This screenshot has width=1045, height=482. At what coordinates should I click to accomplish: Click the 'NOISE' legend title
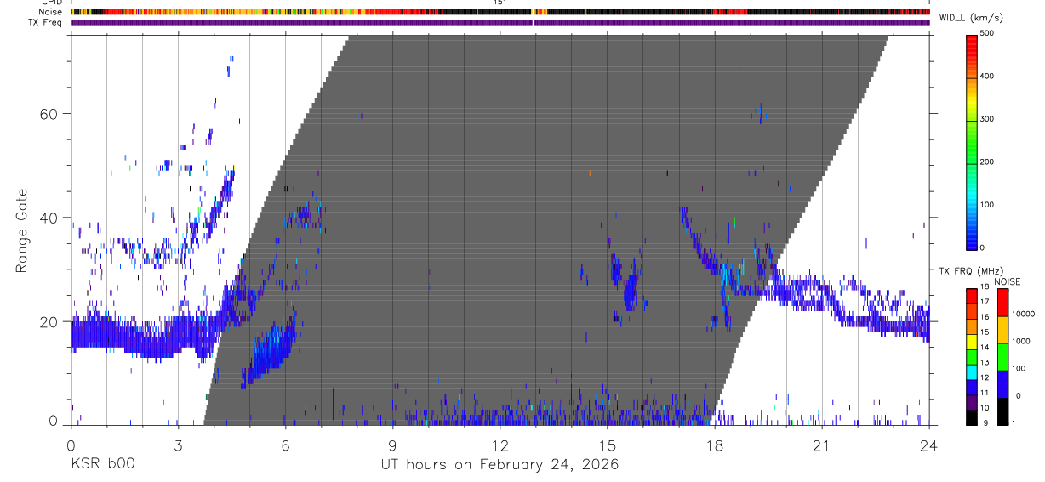[x=1008, y=281]
